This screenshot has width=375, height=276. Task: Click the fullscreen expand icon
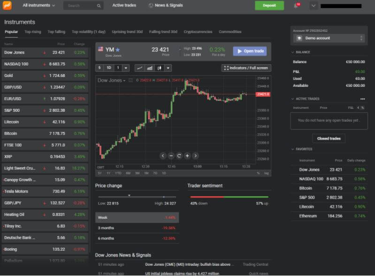[226, 68]
